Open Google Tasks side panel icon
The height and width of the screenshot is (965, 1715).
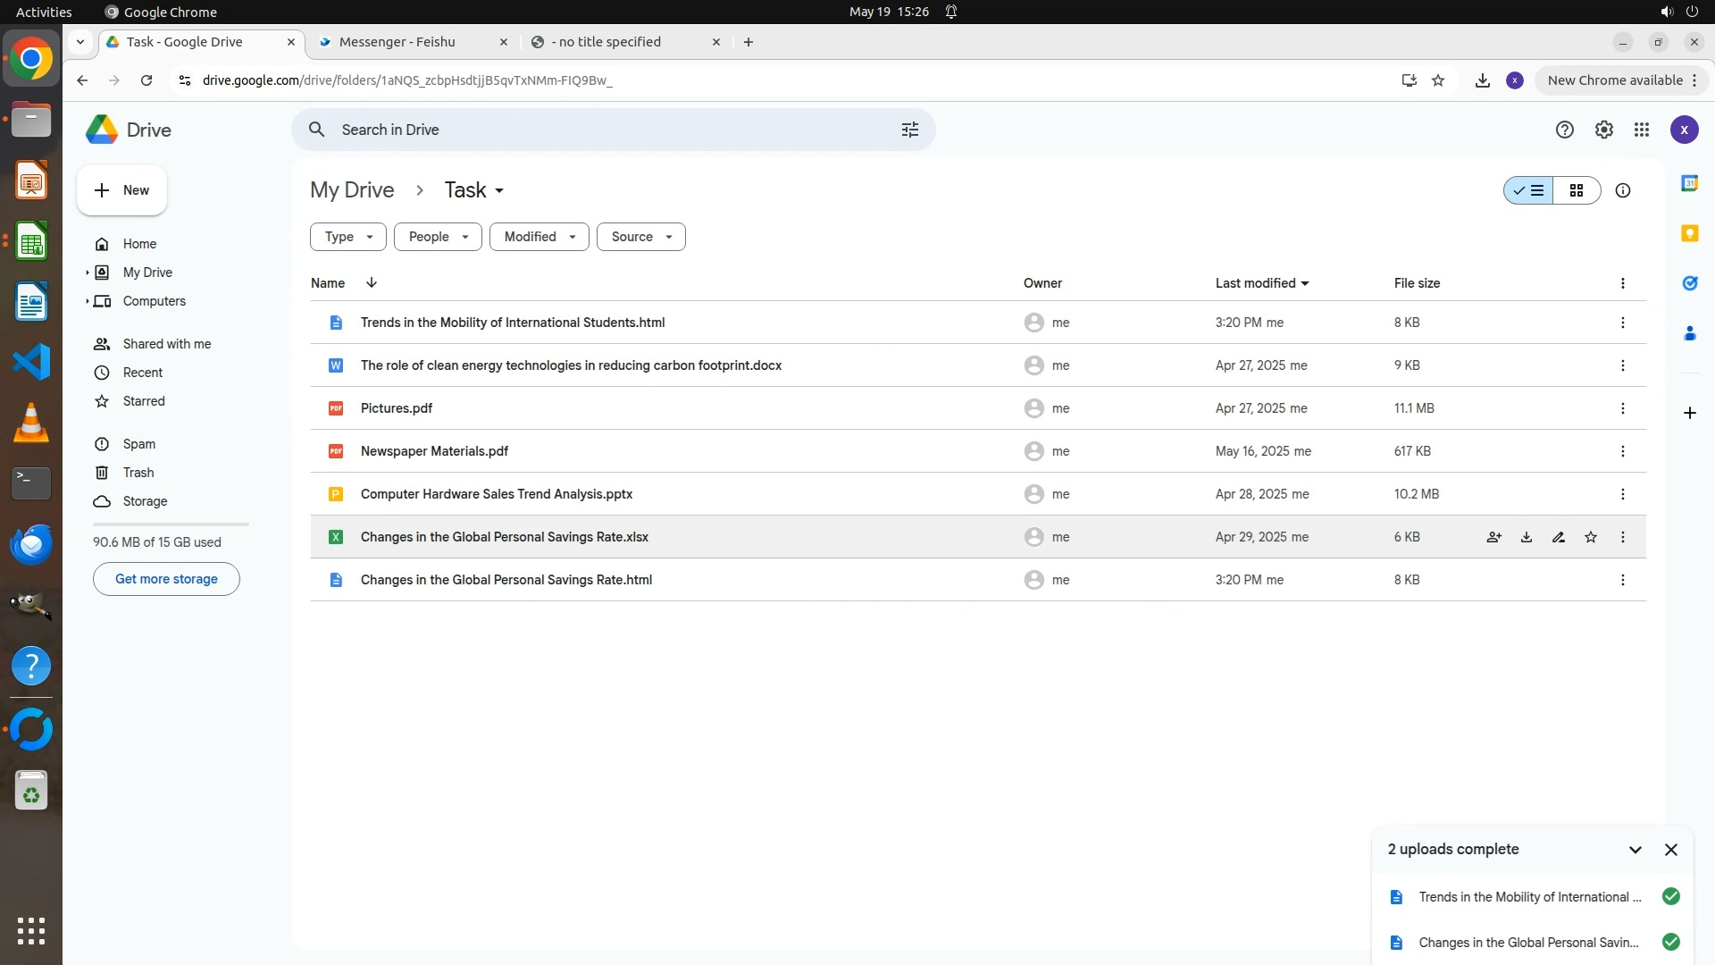[1689, 283]
